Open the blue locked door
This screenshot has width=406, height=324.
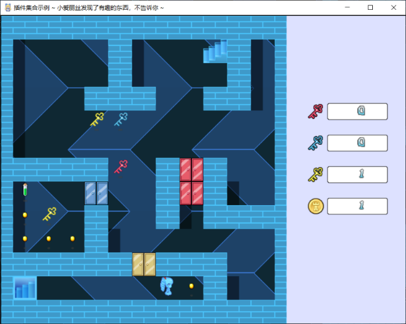96,193
